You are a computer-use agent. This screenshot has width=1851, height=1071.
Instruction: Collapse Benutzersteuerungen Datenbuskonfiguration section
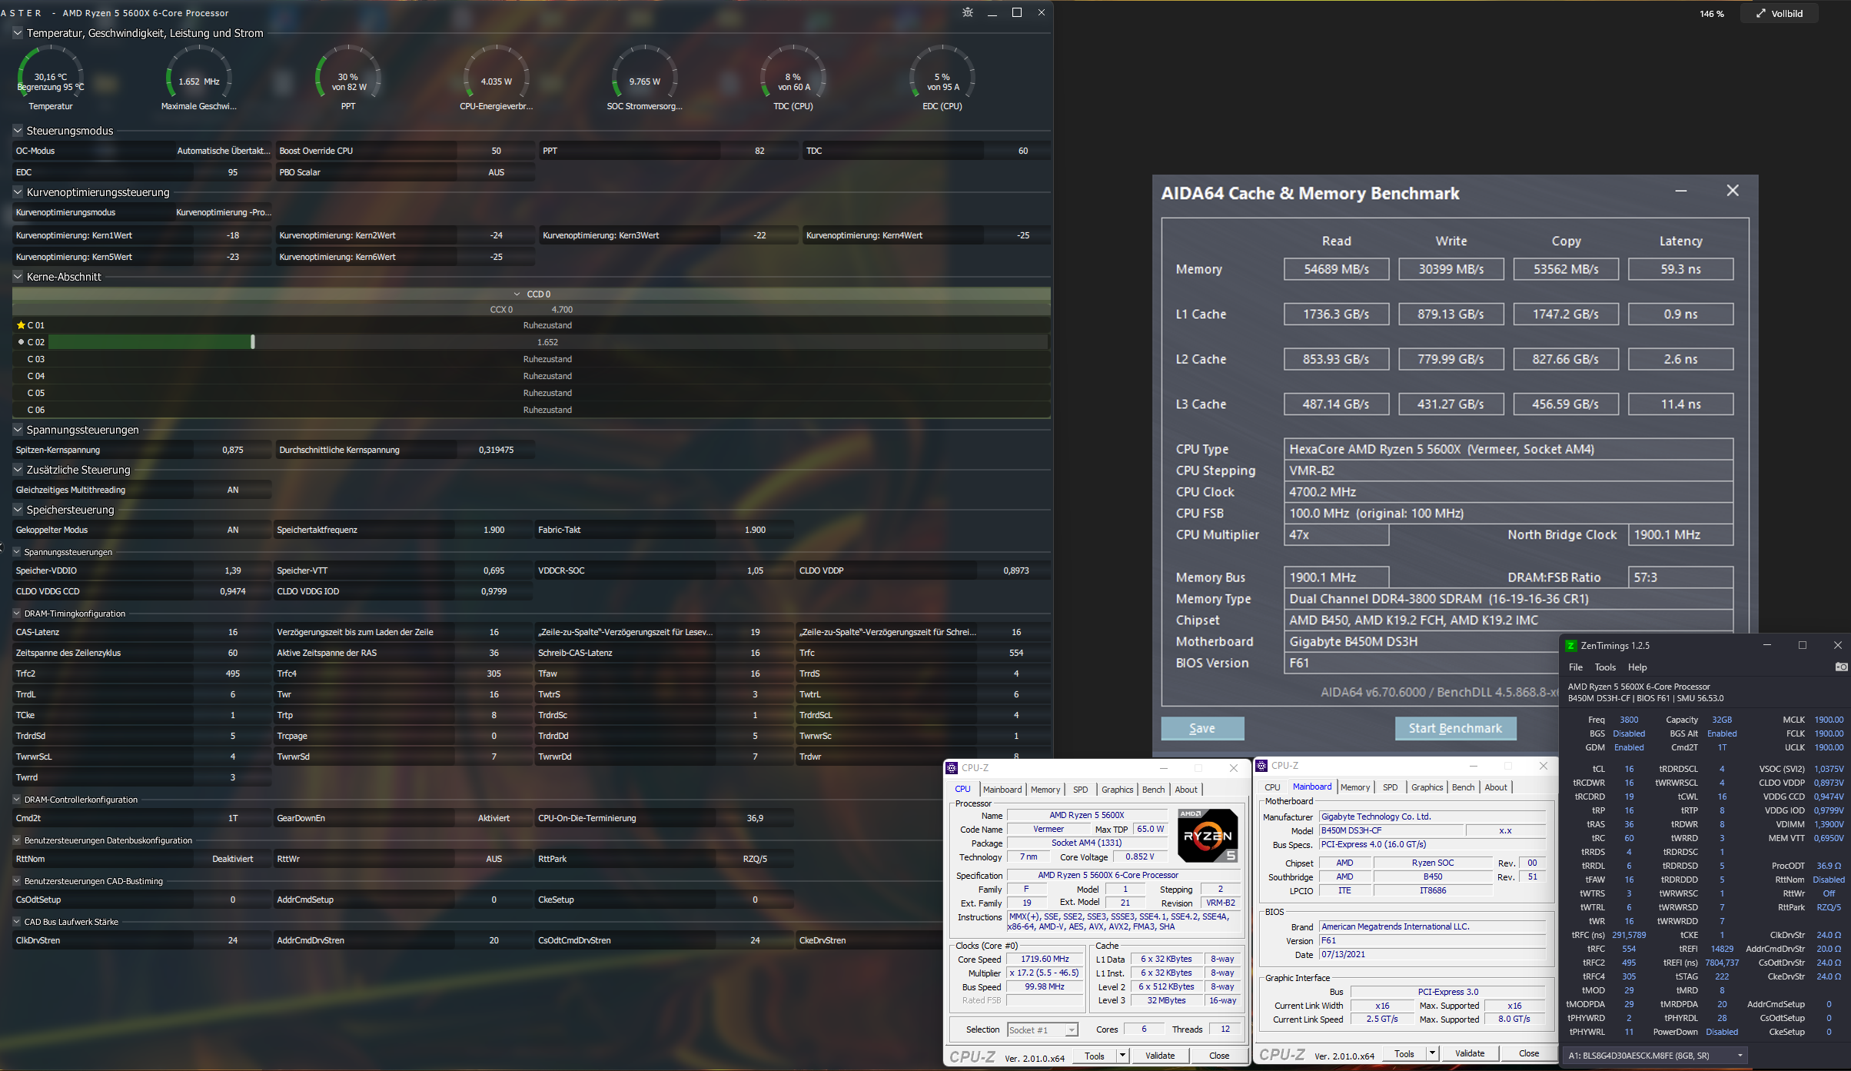(x=17, y=840)
